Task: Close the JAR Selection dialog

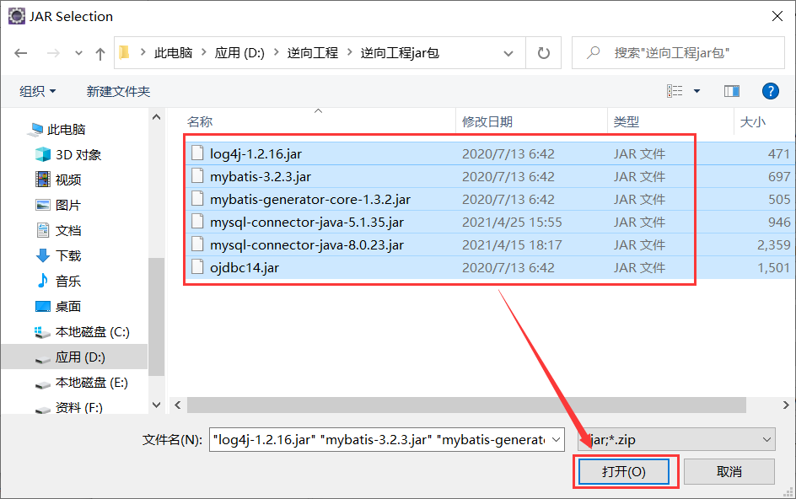Action: (x=777, y=16)
